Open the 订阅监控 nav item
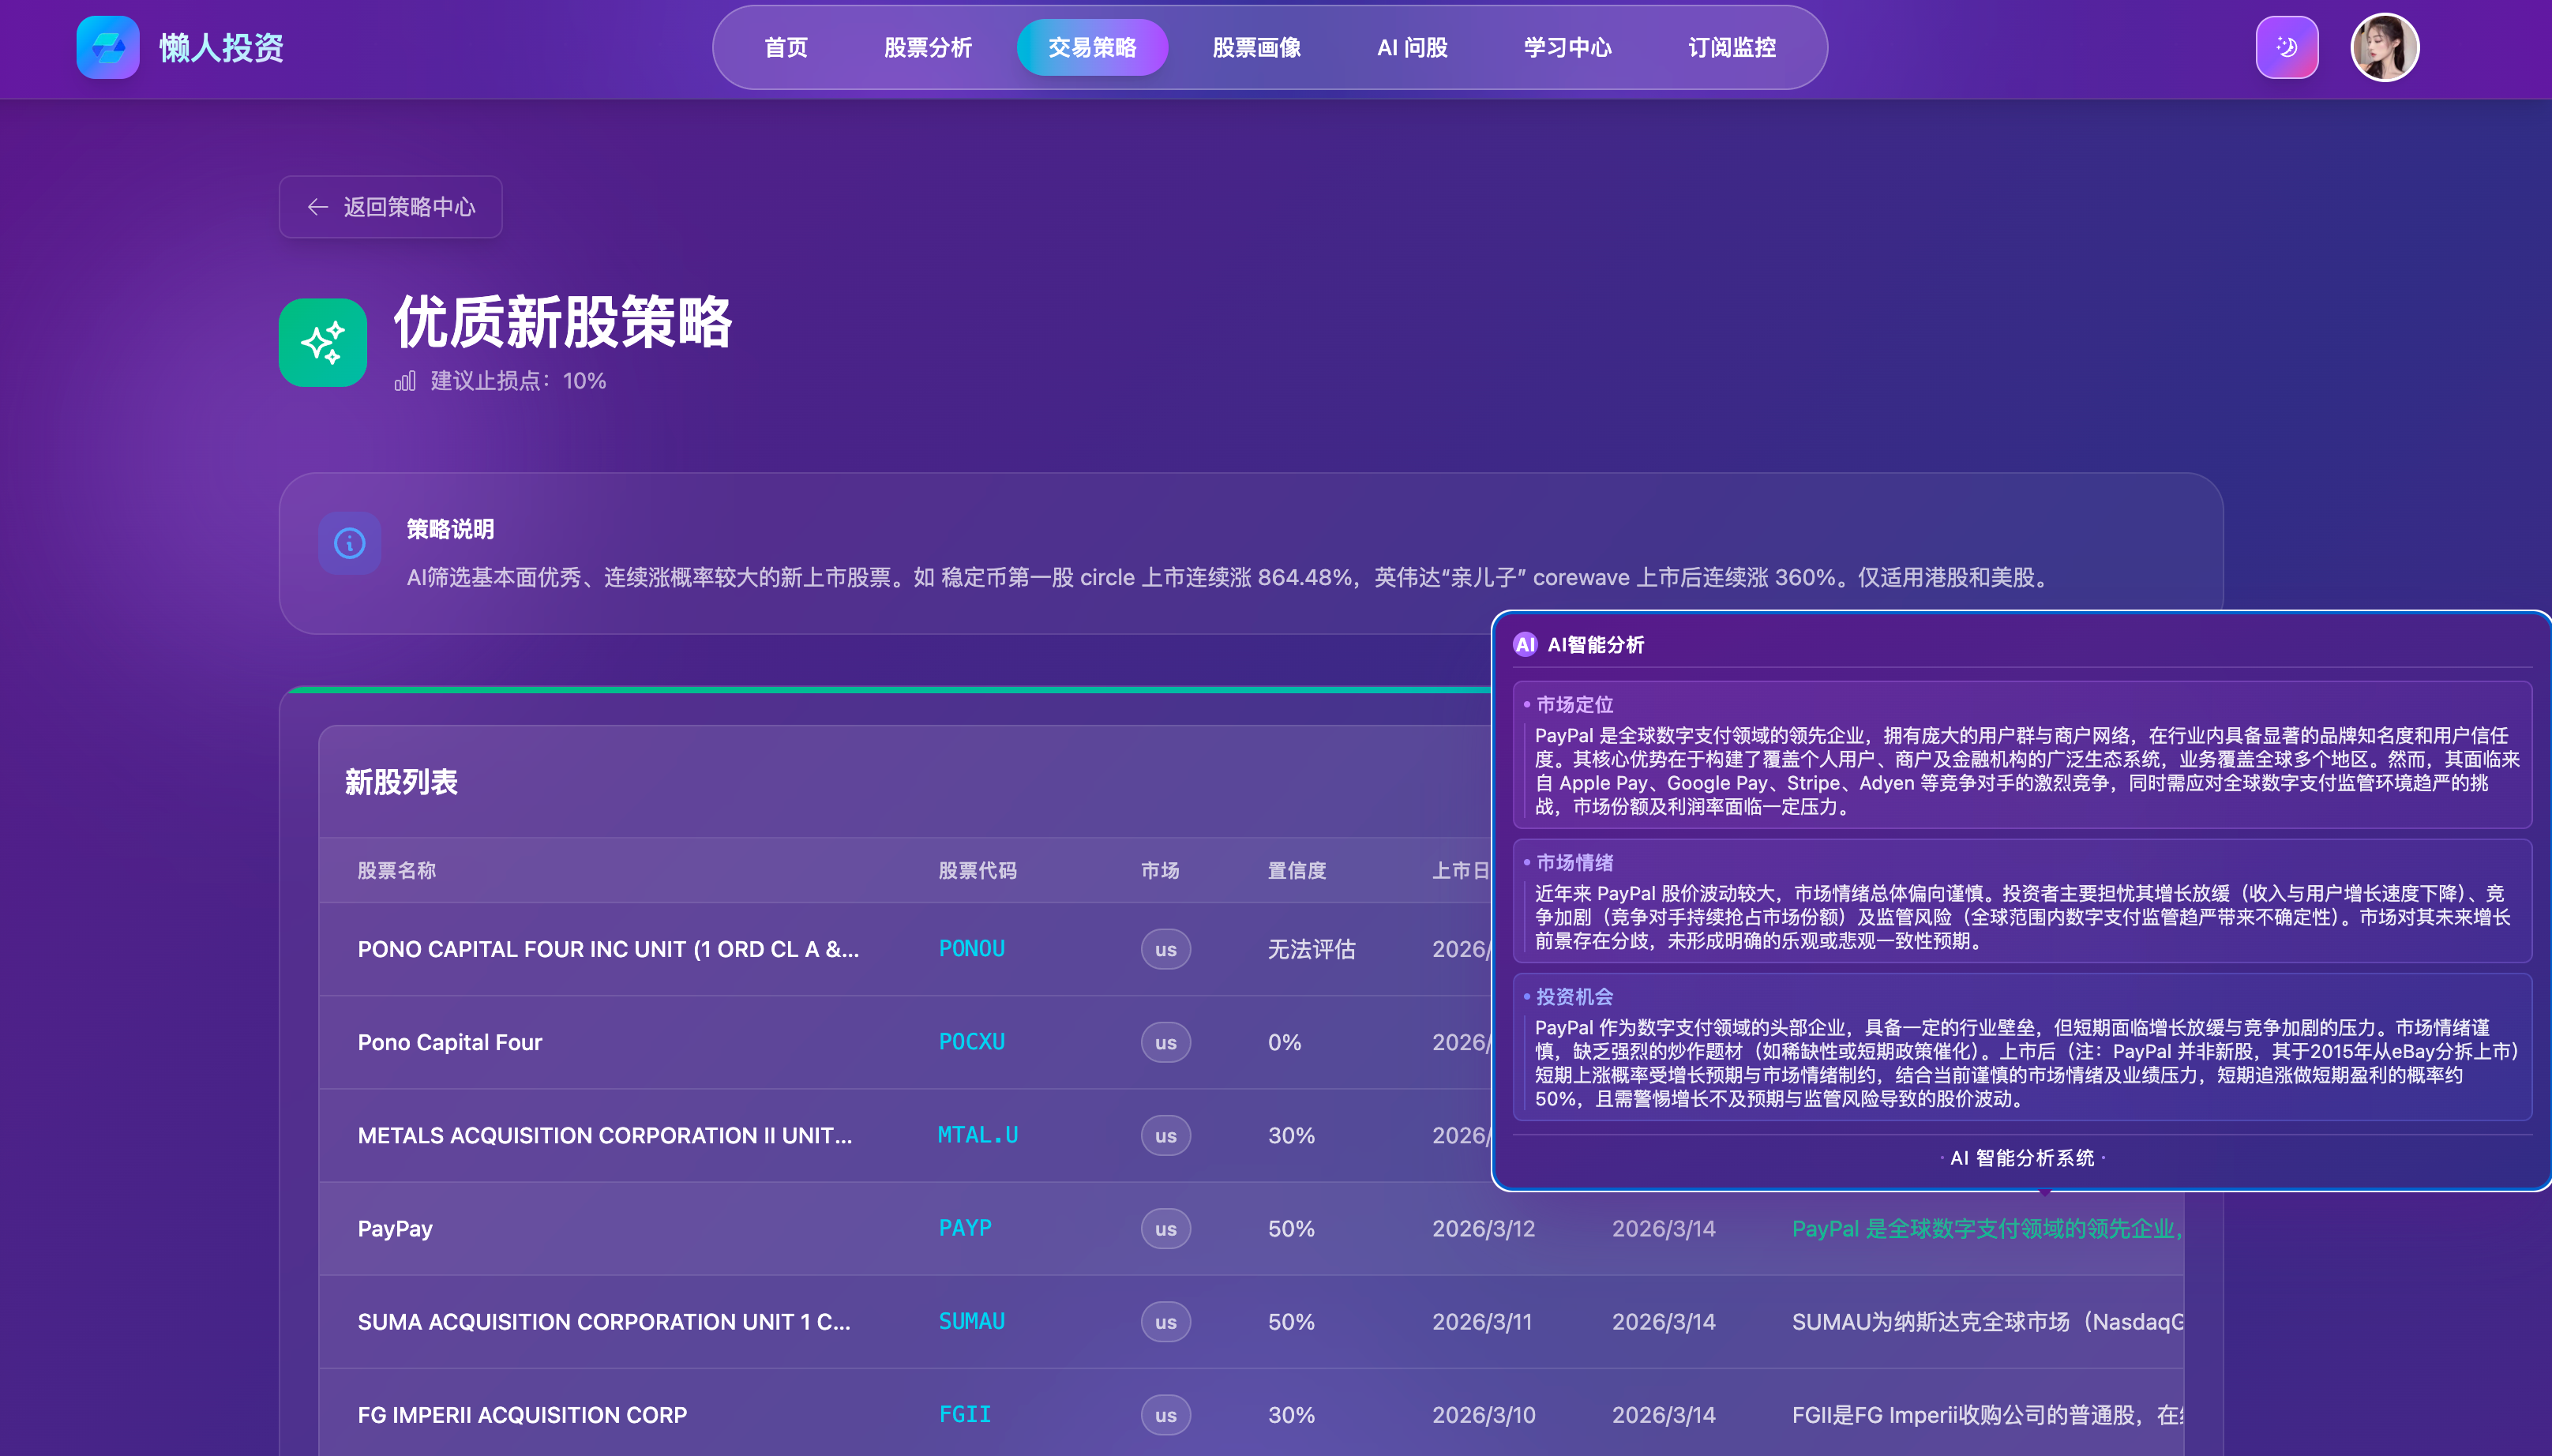The image size is (2552, 1456). coord(1733,47)
